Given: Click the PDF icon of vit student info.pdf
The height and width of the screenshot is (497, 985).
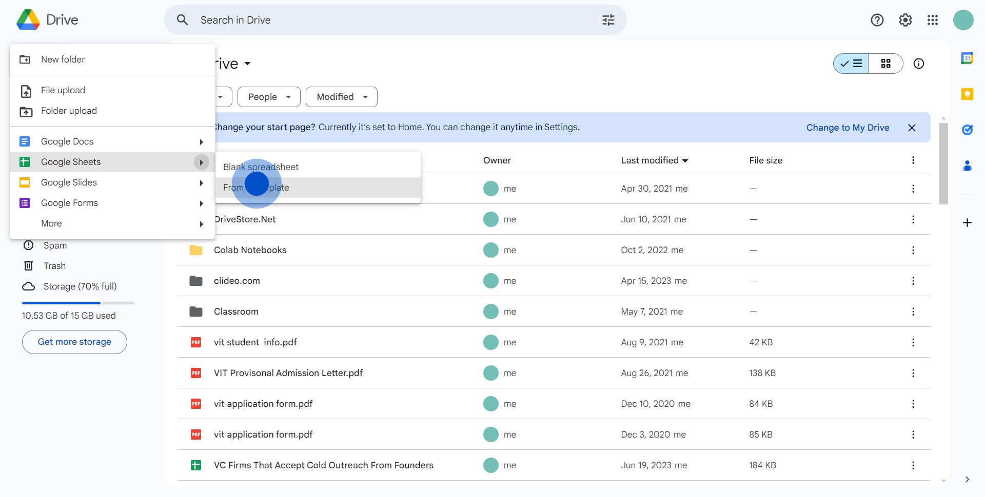Looking at the screenshot, I should [x=196, y=342].
